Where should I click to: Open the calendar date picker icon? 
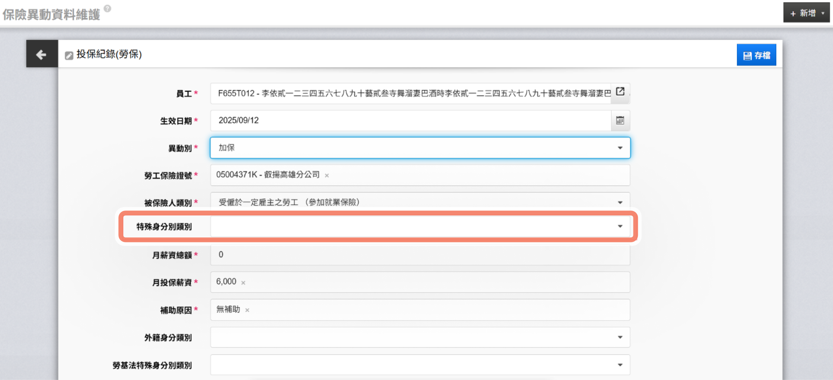620,121
